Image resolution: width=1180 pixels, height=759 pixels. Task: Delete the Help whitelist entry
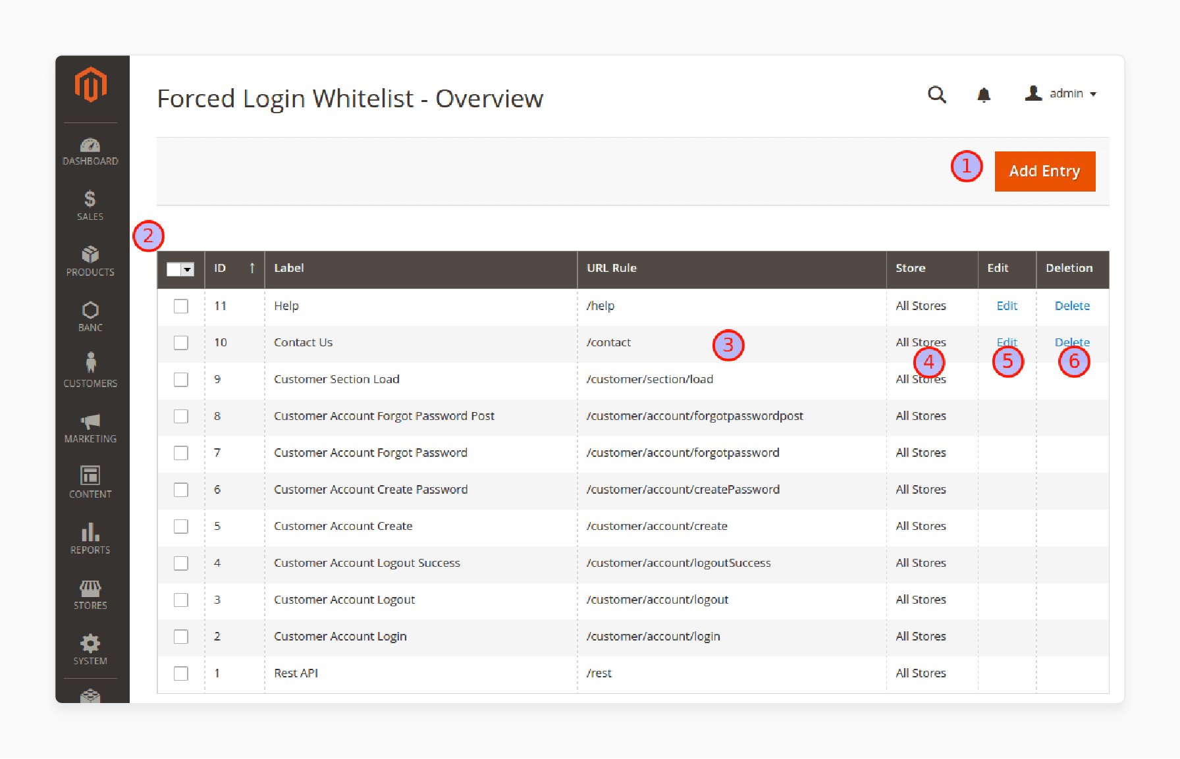tap(1072, 305)
